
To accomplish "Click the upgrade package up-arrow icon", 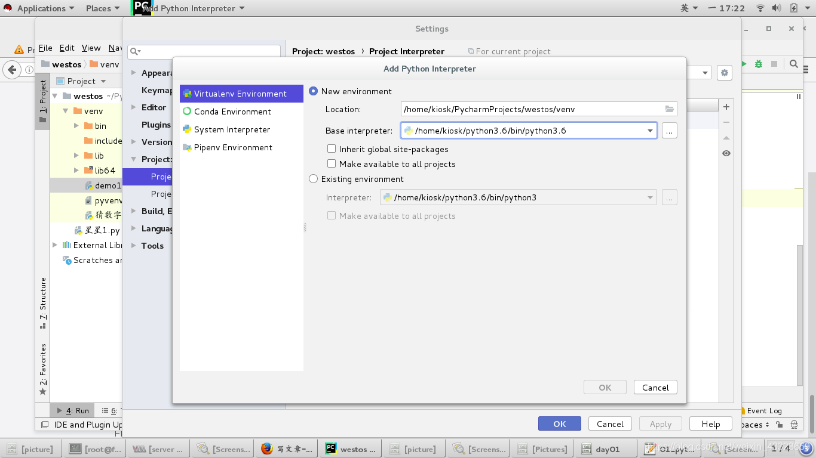I will pyautogui.click(x=726, y=138).
